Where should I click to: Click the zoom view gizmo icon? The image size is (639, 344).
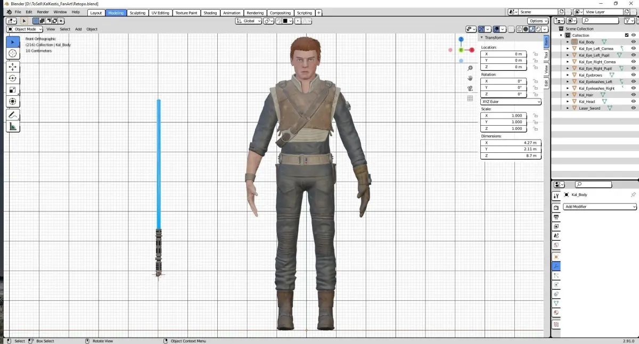pos(470,68)
